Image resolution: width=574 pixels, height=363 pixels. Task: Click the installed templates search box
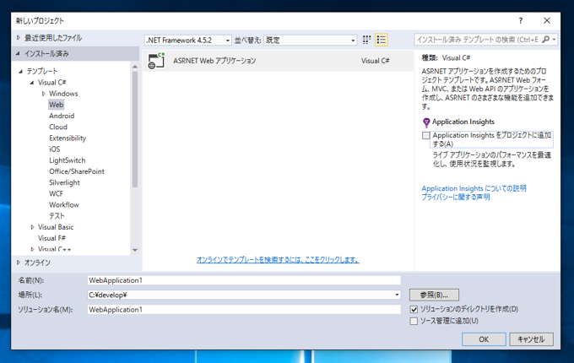tap(478, 40)
